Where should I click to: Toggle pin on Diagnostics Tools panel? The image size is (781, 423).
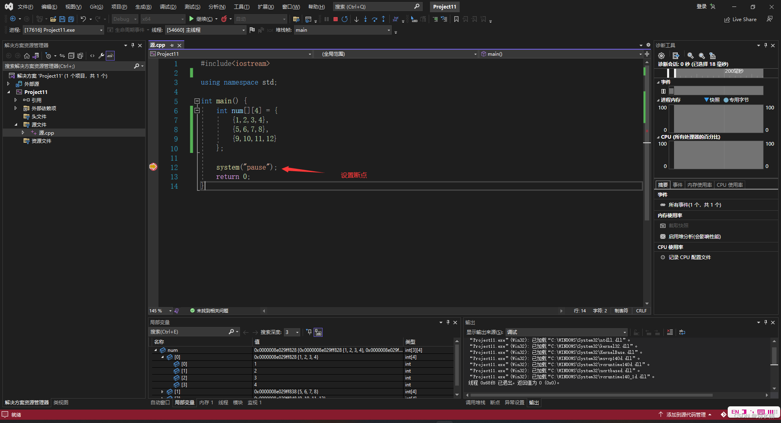766,46
